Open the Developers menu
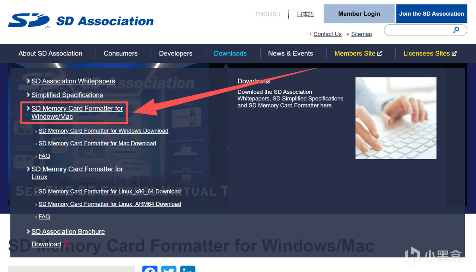This screenshot has width=476, height=272. pyautogui.click(x=176, y=54)
